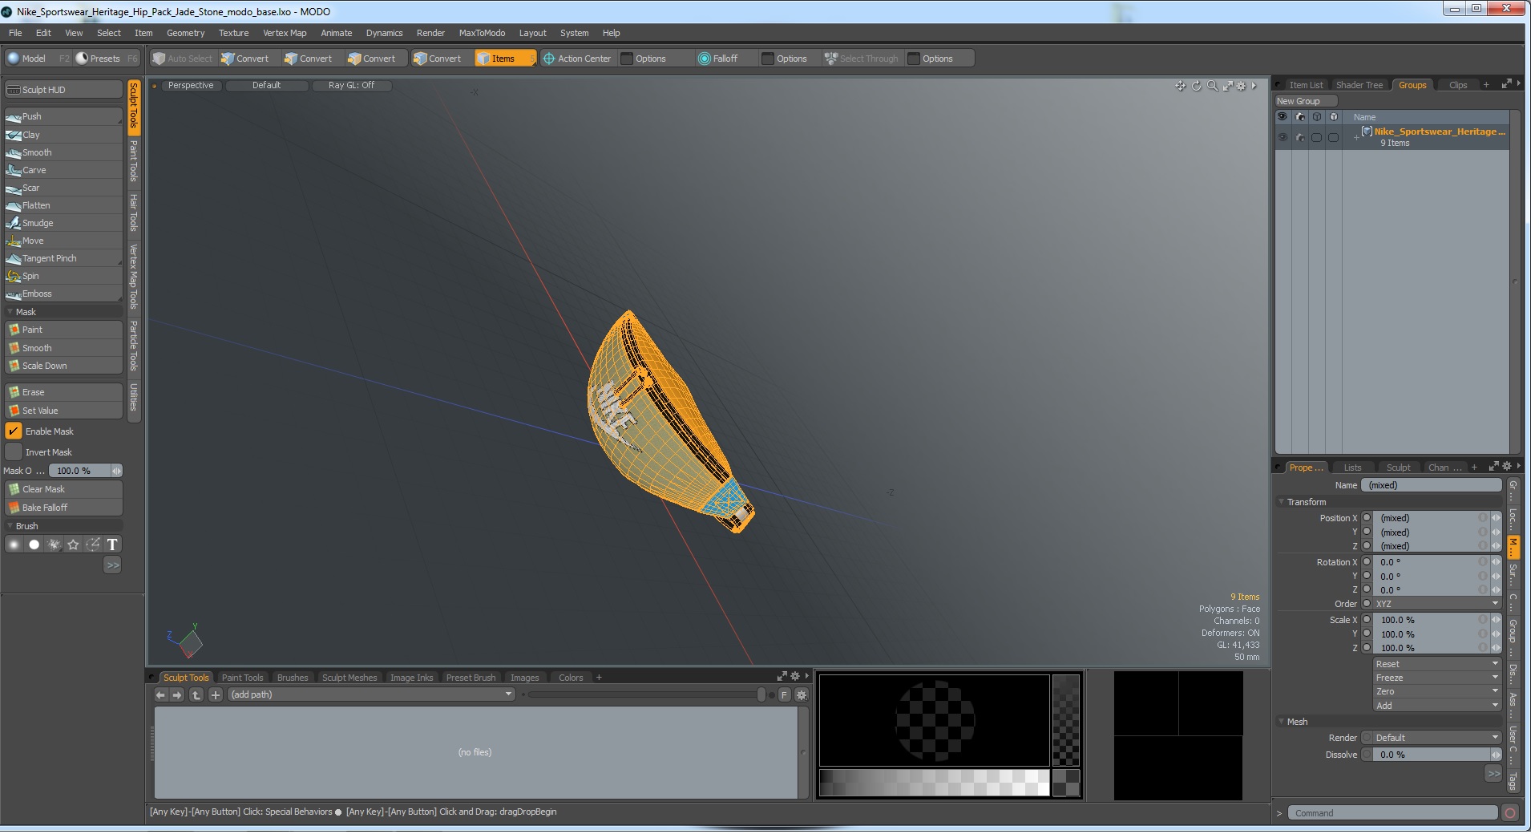Switch to the Brushes tab
The height and width of the screenshot is (834, 1539).
[293, 679]
